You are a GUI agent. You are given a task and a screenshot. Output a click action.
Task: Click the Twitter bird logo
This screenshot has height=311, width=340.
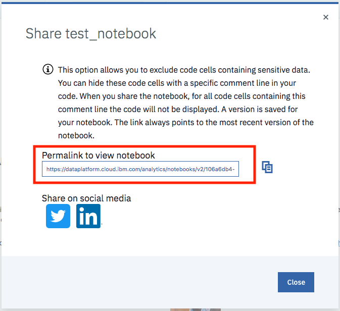[58, 216]
